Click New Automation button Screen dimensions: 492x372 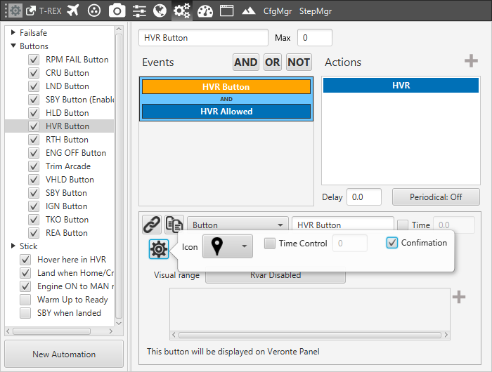coord(64,354)
